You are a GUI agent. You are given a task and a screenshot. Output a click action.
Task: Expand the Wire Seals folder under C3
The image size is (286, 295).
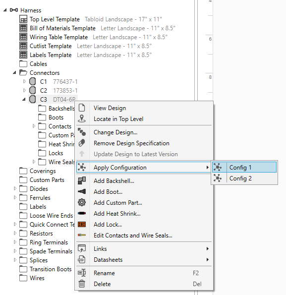pyautogui.click(x=34, y=162)
